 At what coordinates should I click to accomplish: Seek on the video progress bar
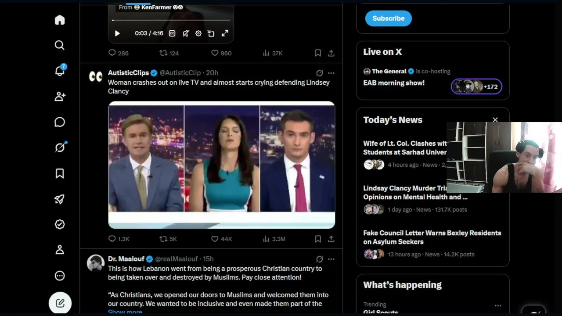[x=171, y=20]
